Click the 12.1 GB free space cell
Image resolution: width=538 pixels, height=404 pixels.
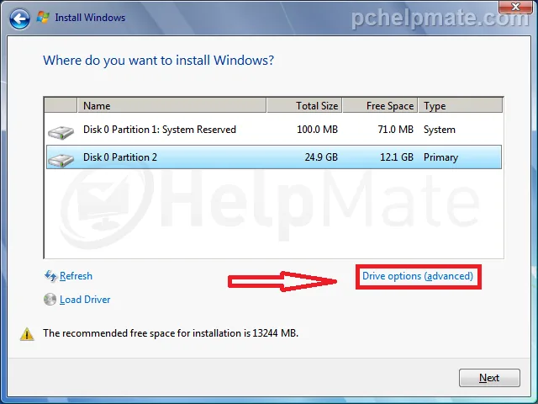pos(397,157)
